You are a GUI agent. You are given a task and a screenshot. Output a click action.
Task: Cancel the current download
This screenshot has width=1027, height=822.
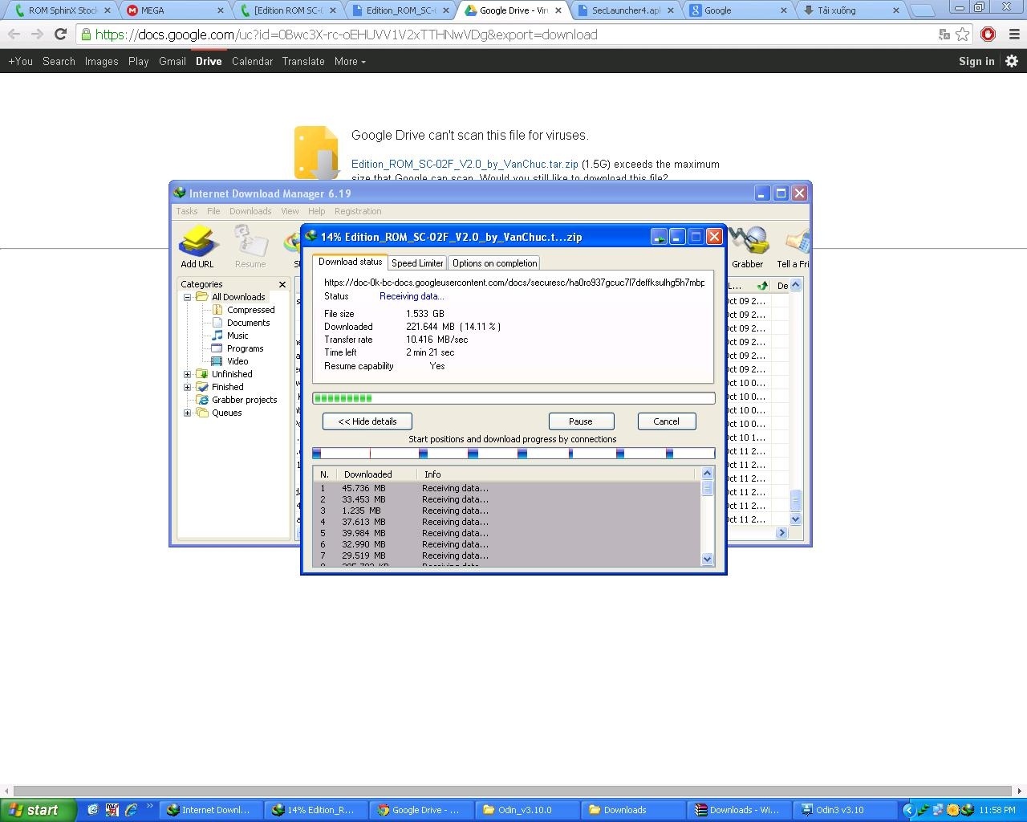[666, 421]
